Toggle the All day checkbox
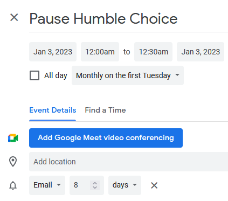This screenshot has height=201, width=228. [34, 75]
